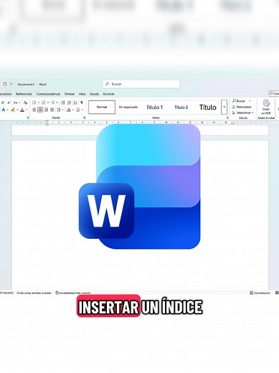Image resolution: width=279 pixels, height=373 pixels.
Task: Toggle center alignment
Action: click(40, 110)
